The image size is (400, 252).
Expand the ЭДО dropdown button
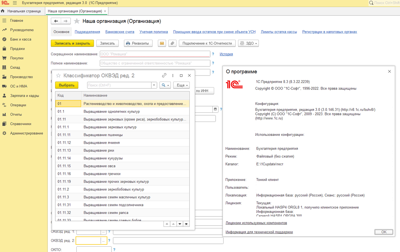pyautogui.click(x=248, y=43)
